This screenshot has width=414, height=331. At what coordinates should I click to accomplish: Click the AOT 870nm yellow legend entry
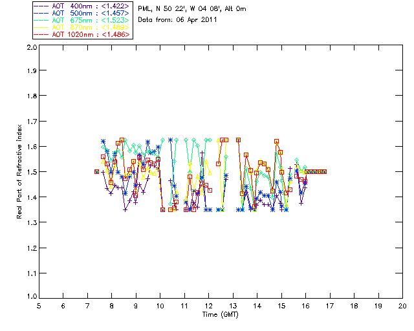pyautogui.click(x=82, y=27)
